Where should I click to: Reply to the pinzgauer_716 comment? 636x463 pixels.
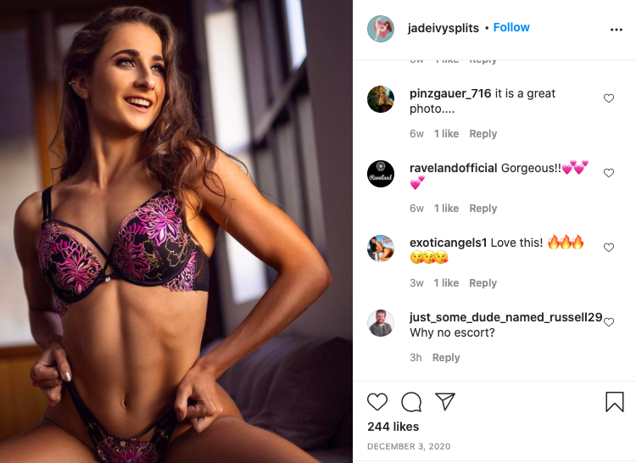pos(483,134)
